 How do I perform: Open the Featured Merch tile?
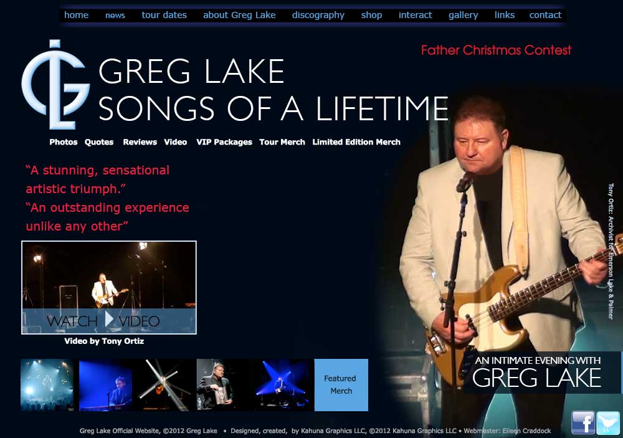[341, 385]
